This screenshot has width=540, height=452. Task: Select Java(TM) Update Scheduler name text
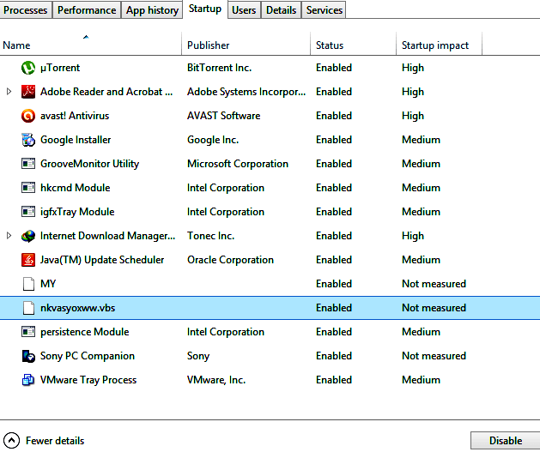(102, 260)
